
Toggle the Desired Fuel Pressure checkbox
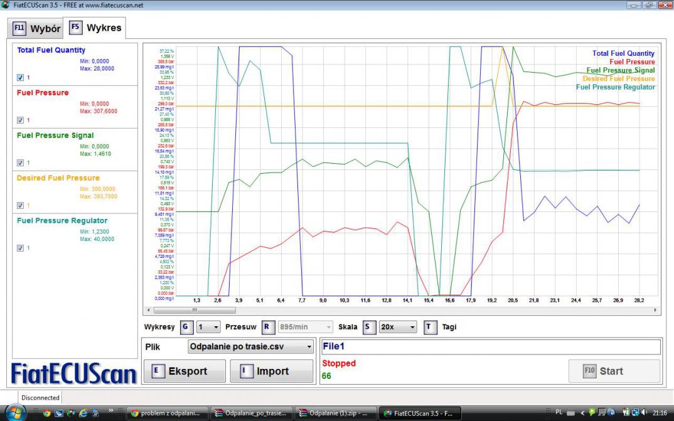20,205
